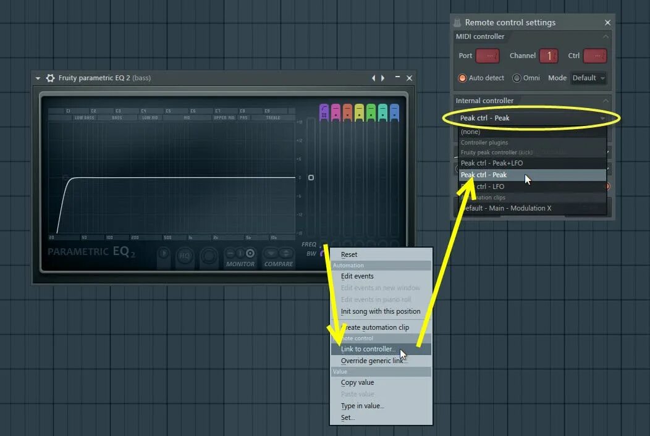Select the purple band 1 token
This screenshot has height=436, width=650.
click(x=324, y=113)
